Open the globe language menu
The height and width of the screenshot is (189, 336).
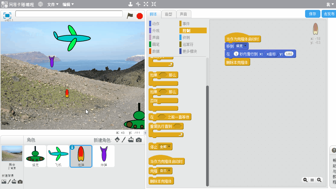click(40, 4)
